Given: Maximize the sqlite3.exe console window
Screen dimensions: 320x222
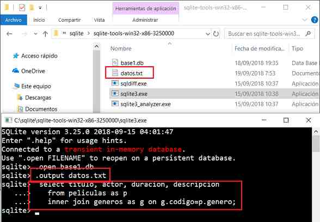Looking at the screenshot, I should 286,120.
